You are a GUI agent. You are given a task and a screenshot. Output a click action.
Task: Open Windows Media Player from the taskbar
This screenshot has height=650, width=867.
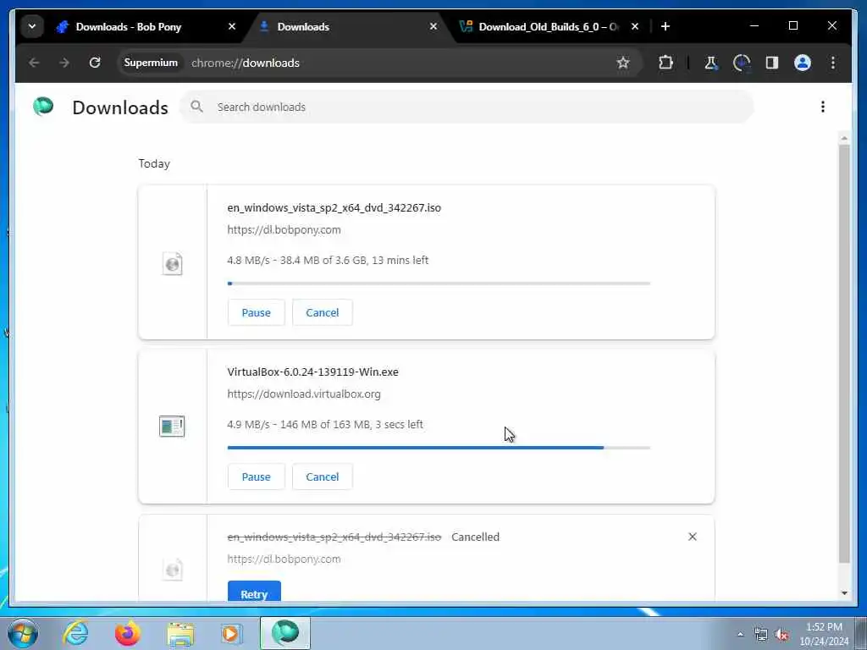[x=231, y=633]
